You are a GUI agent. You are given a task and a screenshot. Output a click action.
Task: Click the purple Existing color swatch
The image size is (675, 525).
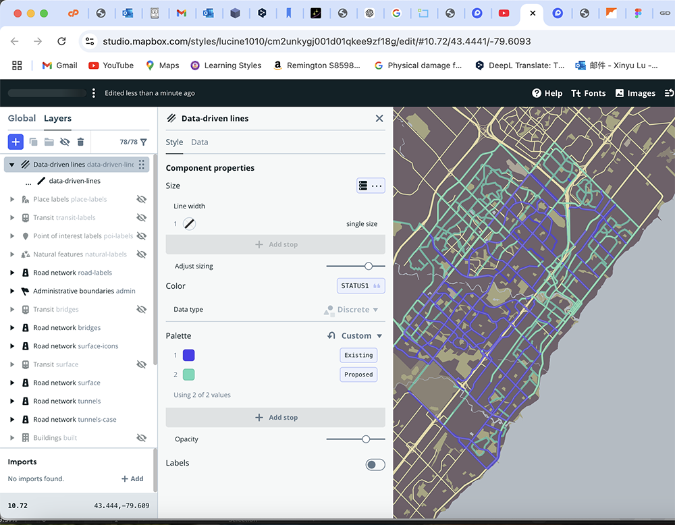point(189,356)
